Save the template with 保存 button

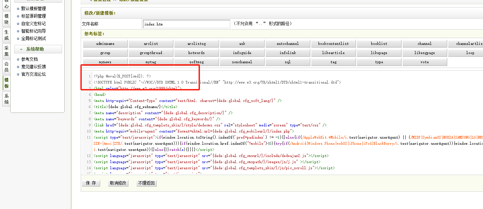pyautogui.click(x=91, y=183)
